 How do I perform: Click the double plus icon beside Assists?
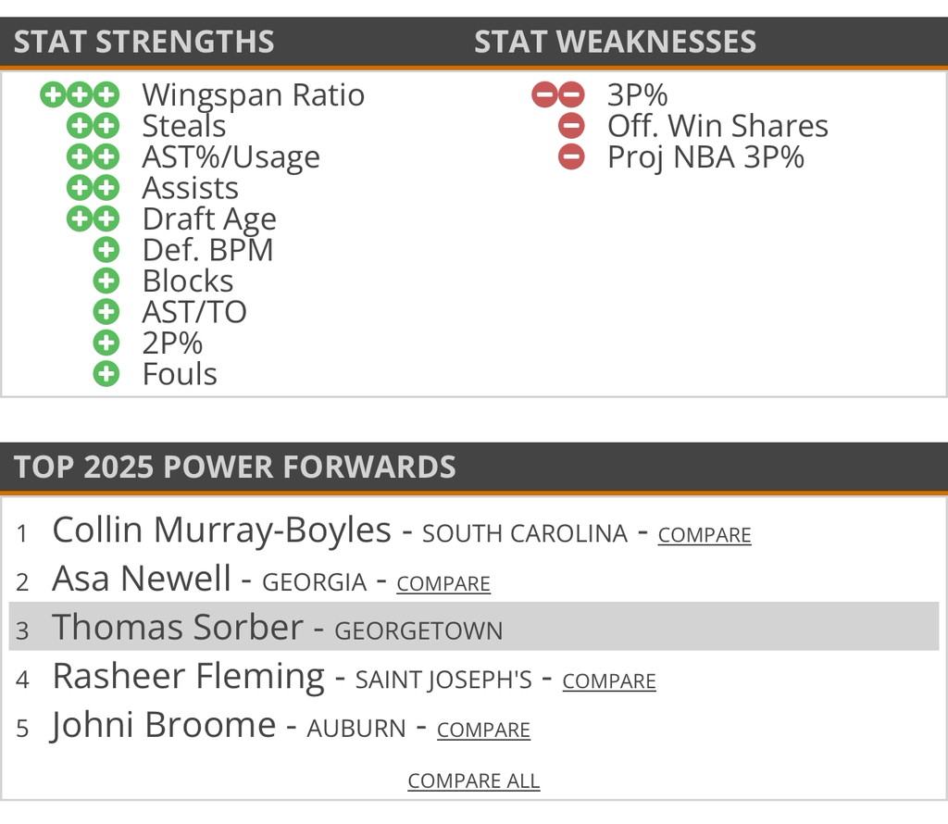click(94, 188)
